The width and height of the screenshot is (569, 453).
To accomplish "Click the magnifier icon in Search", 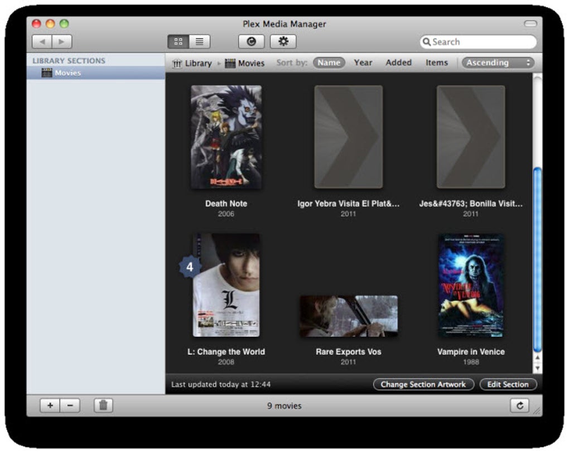I will coord(427,42).
